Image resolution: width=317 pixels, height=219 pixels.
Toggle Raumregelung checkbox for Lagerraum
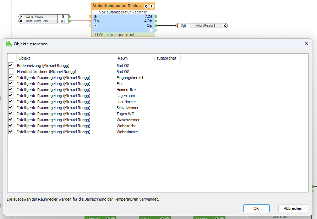(11, 96)
